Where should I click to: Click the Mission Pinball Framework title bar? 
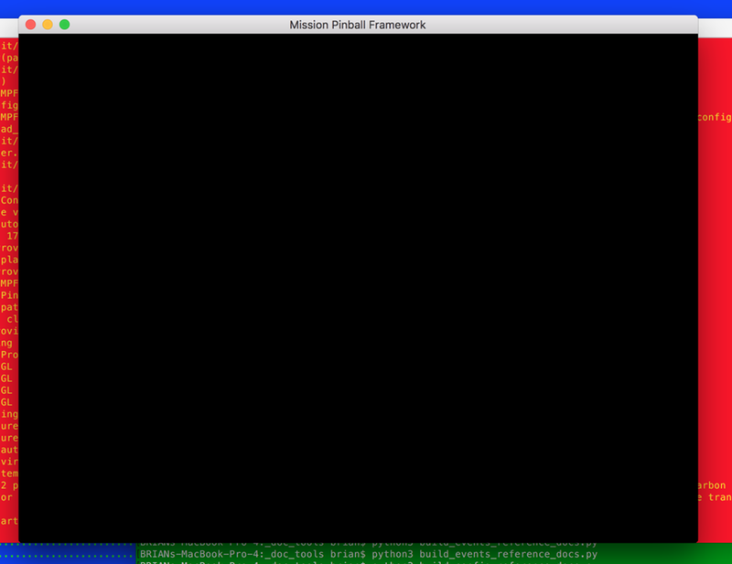[x=357, y=25]
